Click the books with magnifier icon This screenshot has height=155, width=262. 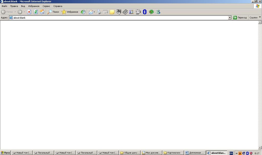pyautogui.click(x=132, y=12)
